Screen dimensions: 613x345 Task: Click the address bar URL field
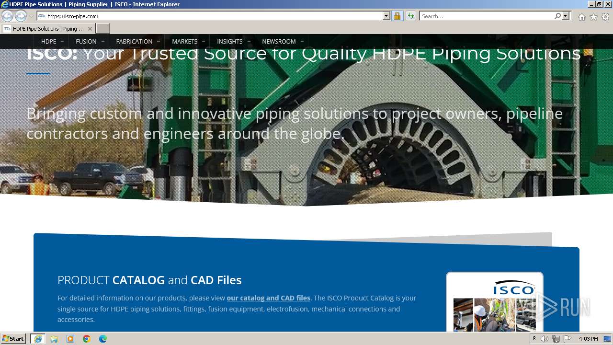point(210,16)
